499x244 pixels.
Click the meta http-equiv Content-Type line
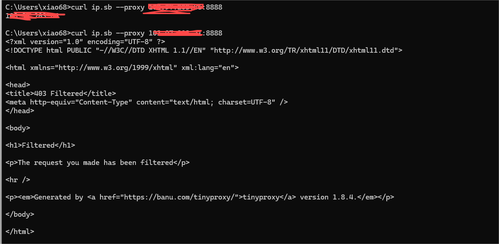pyautogui.click(x=146, y=102)
